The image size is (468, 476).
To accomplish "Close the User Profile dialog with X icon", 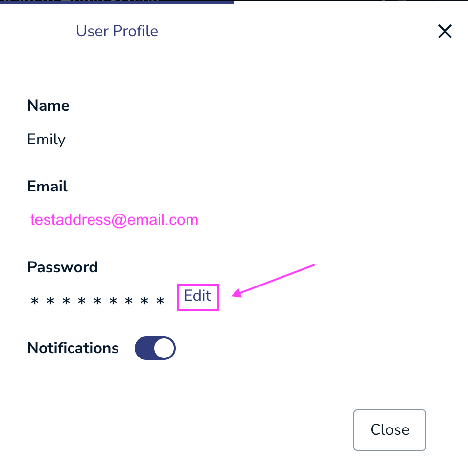I will pos(445,32).
